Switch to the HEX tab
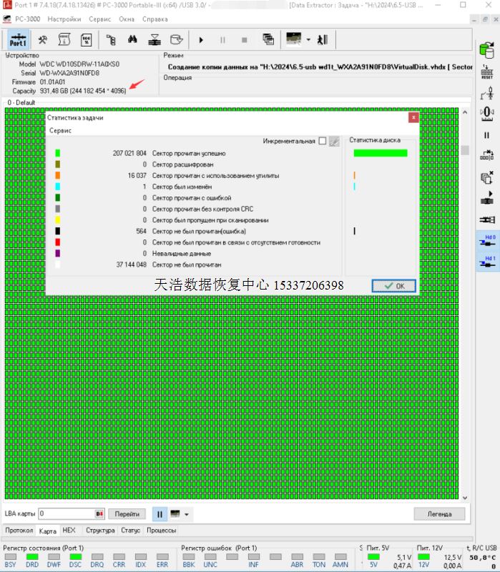 pyautogui.click(x=69, y=531)
